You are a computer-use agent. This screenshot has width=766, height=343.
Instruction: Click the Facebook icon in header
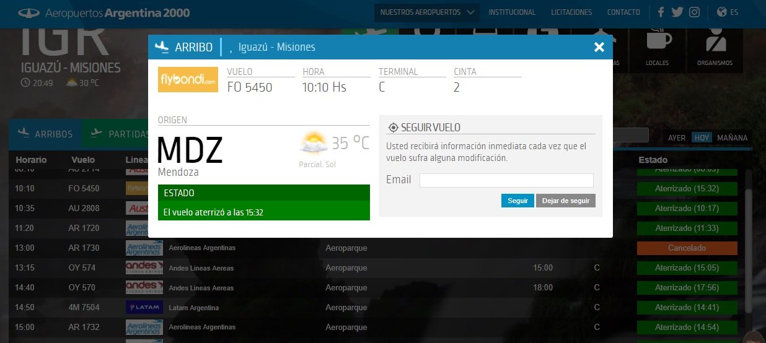661,12
